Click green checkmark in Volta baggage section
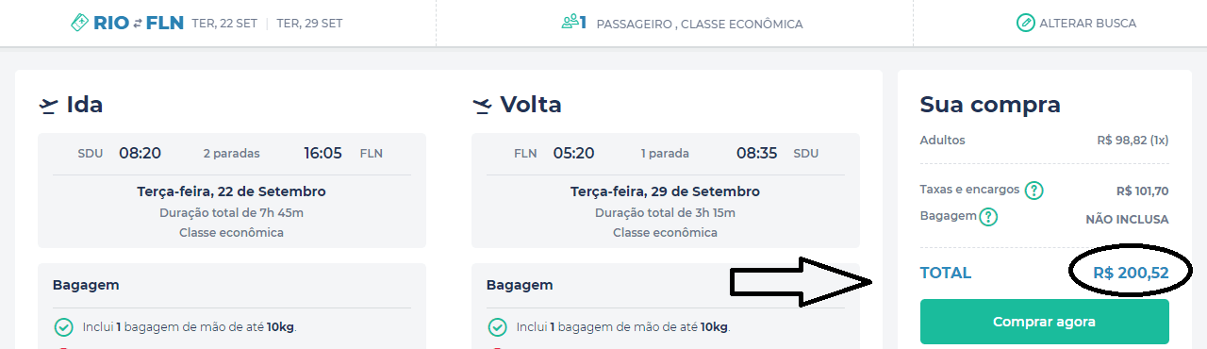 click(497, 327)
